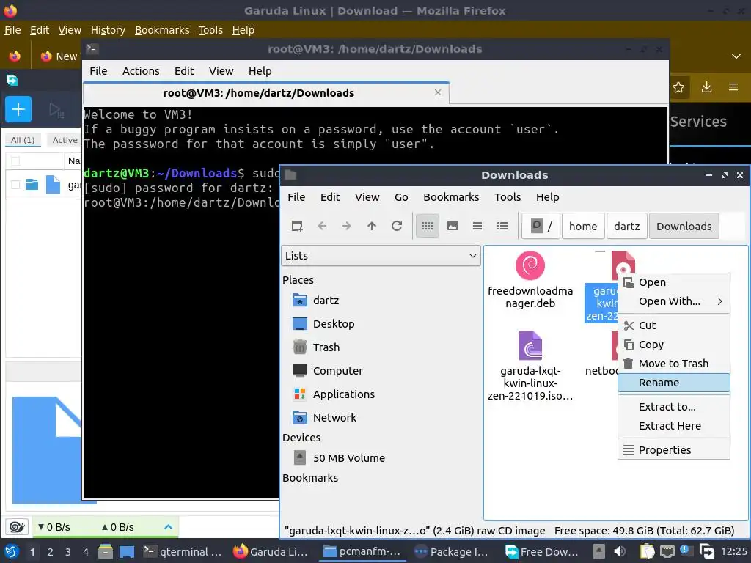Navigate to the home path button

tap(583, 226)
